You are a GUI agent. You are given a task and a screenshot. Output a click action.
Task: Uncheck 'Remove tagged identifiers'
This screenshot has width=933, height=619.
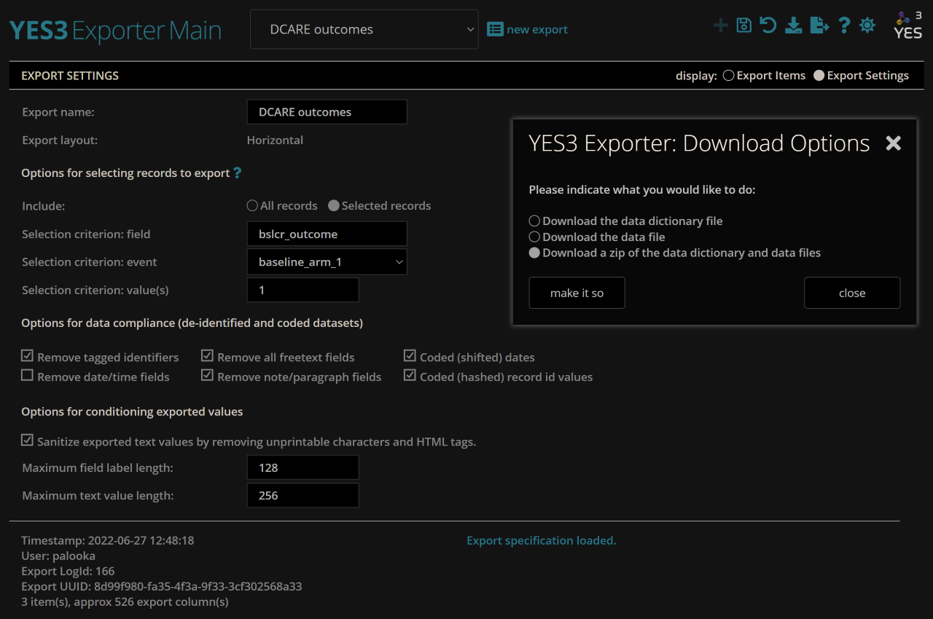pos(27,355)
